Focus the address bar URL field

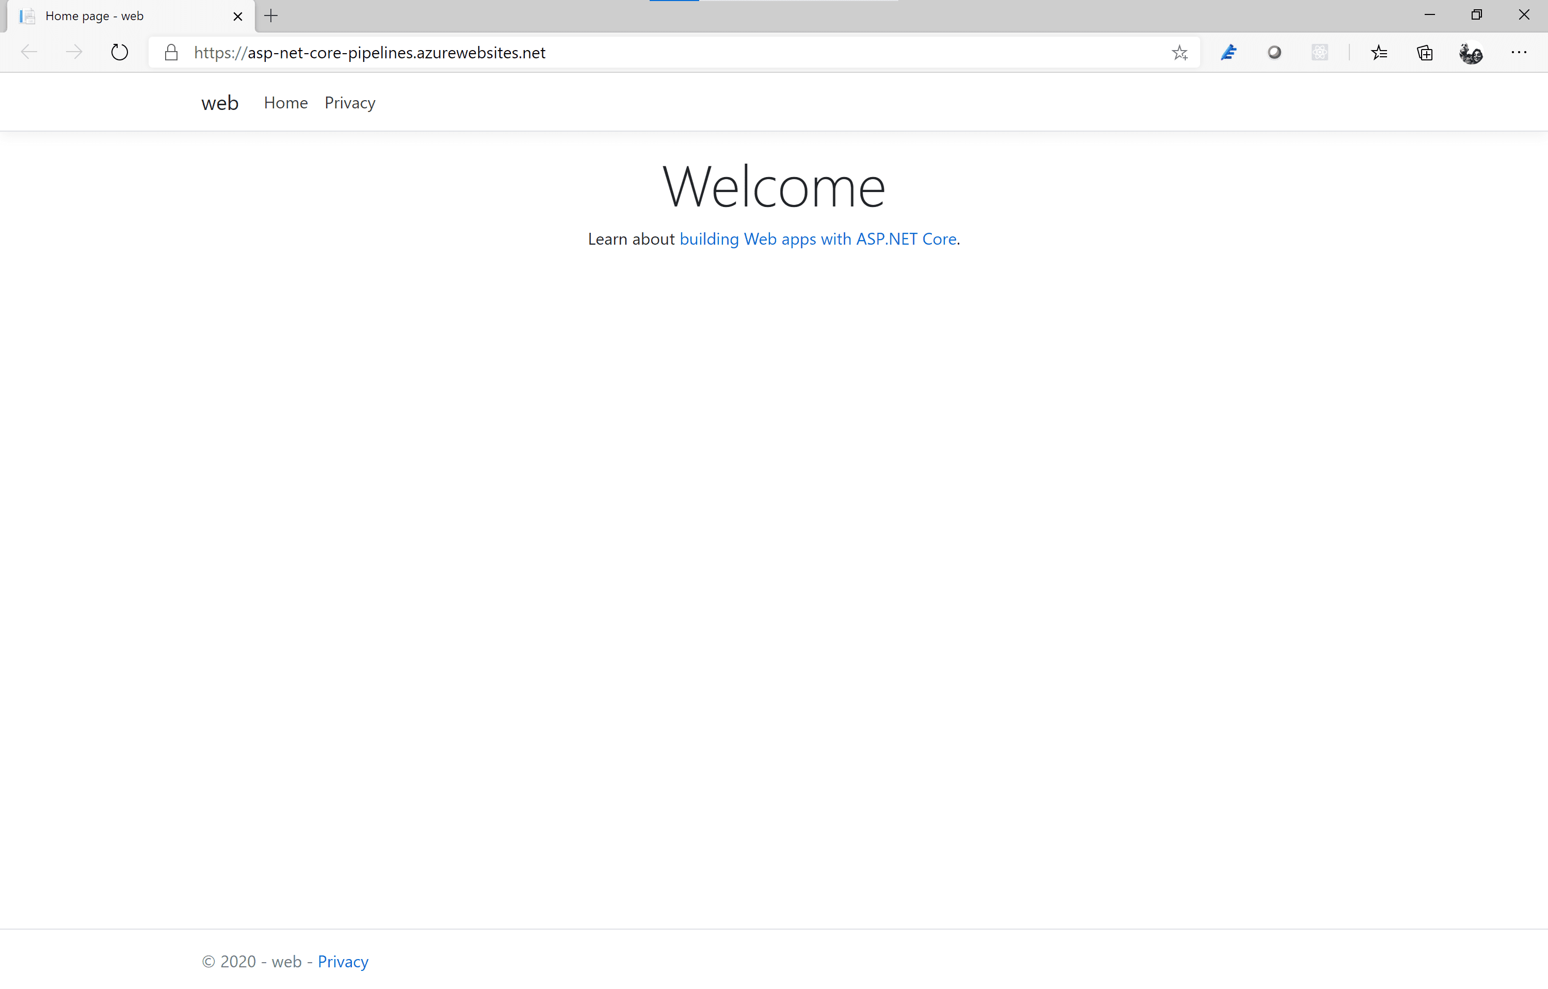pos(675,52)
